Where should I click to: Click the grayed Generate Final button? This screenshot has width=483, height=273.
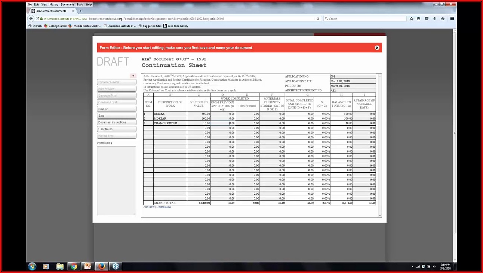pos(116,95)
